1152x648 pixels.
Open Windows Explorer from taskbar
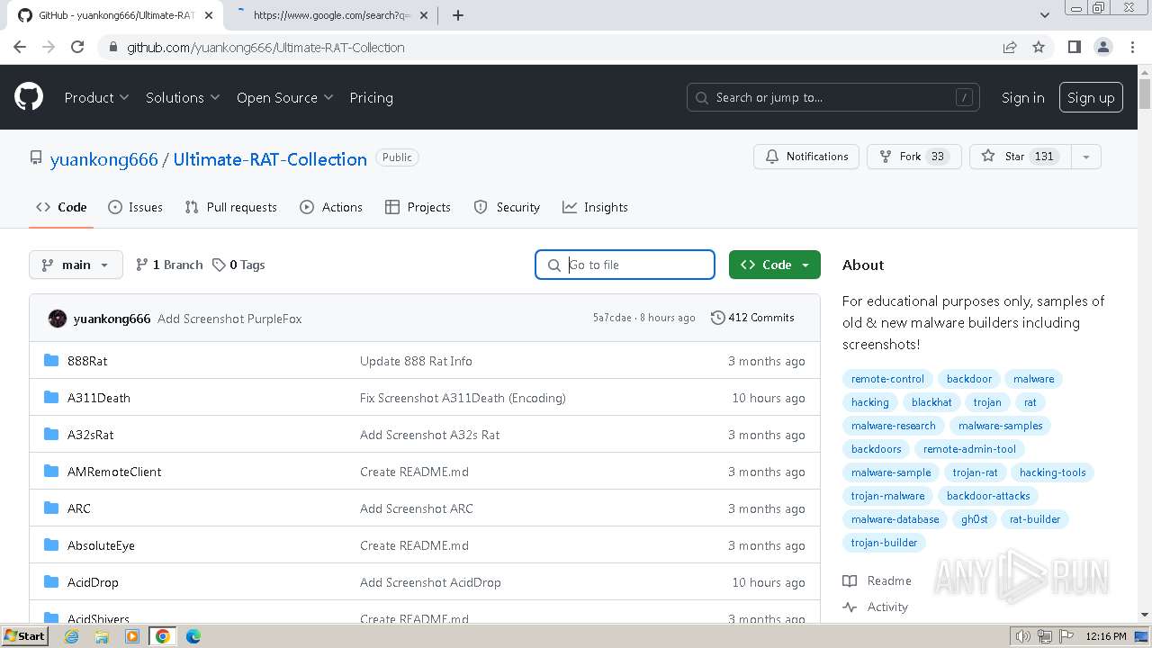(x=102, y=636)
